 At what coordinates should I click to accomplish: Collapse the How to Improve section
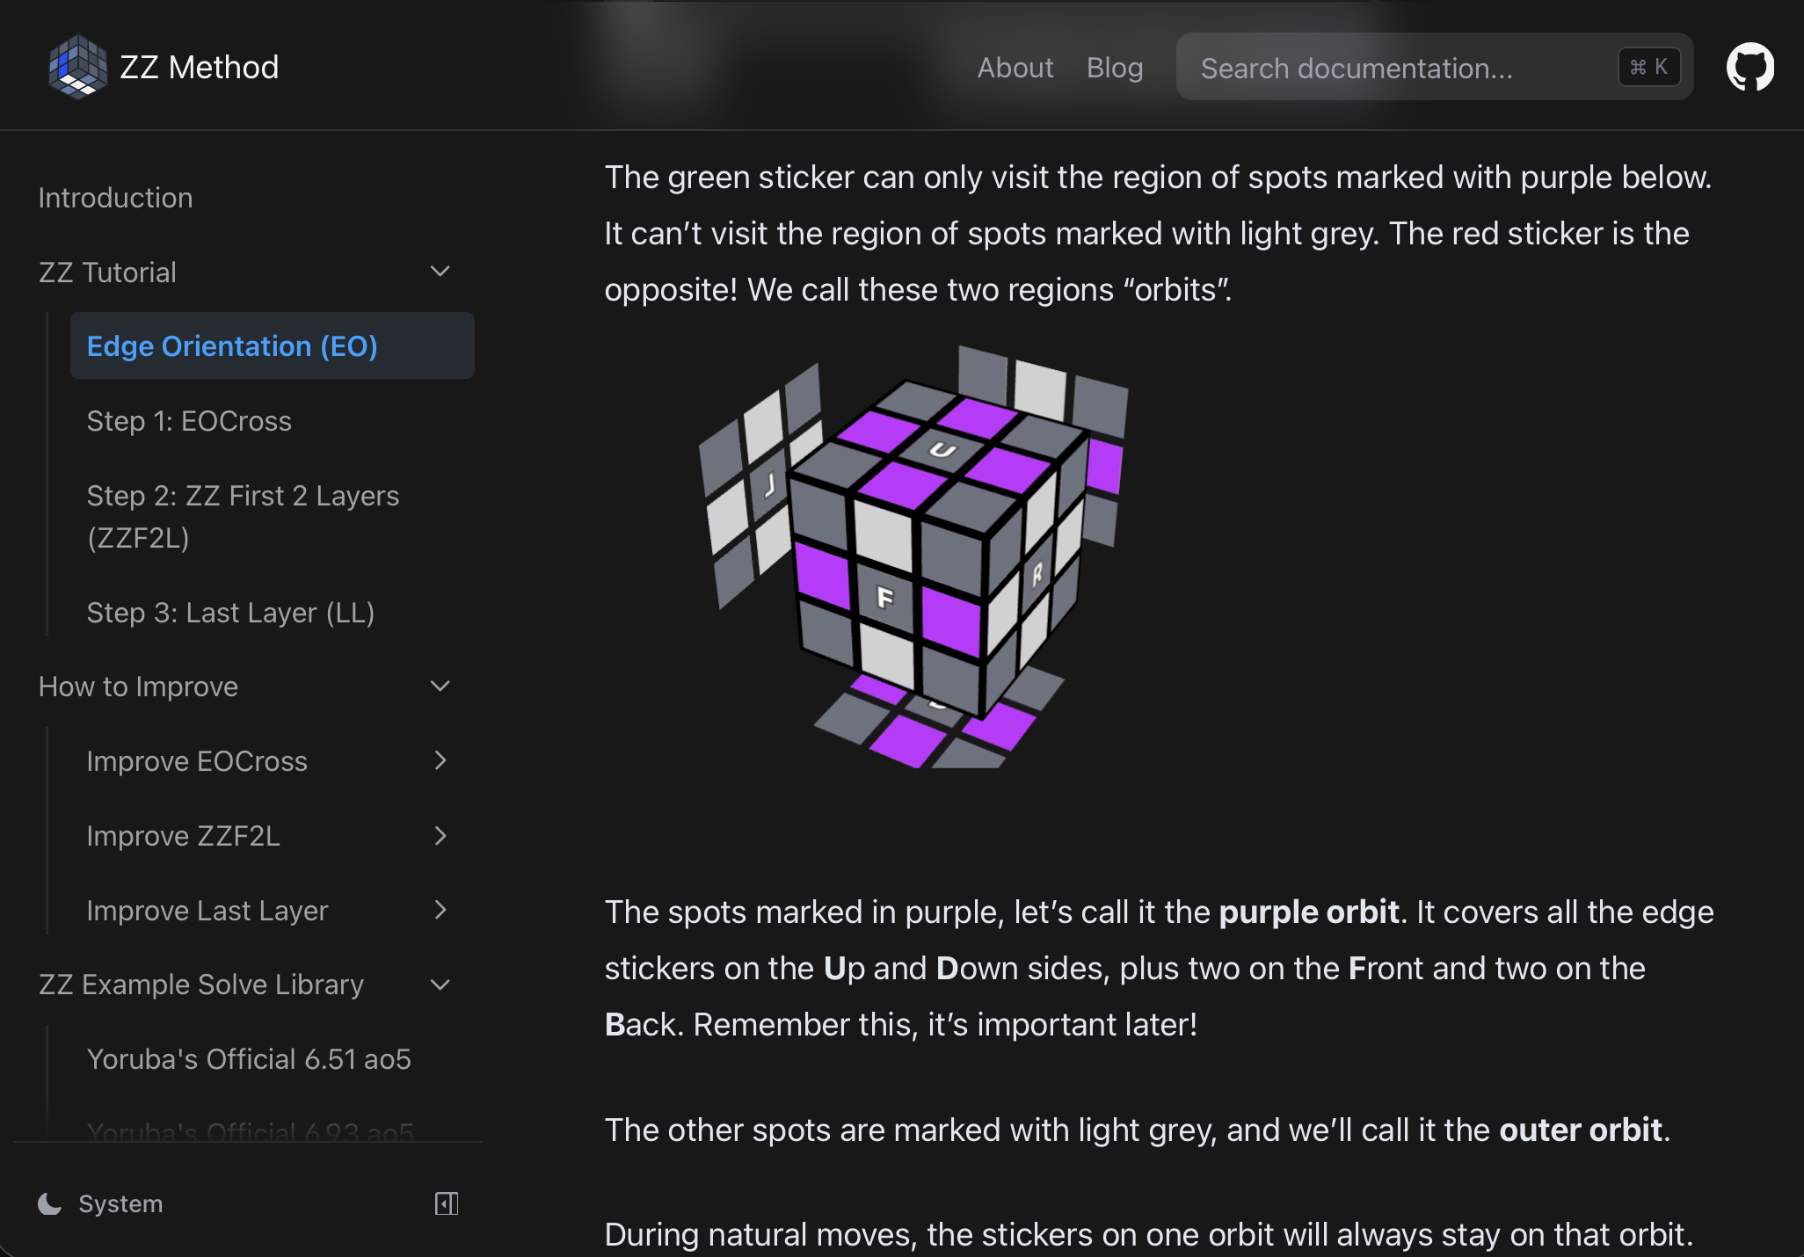(440, 686)
